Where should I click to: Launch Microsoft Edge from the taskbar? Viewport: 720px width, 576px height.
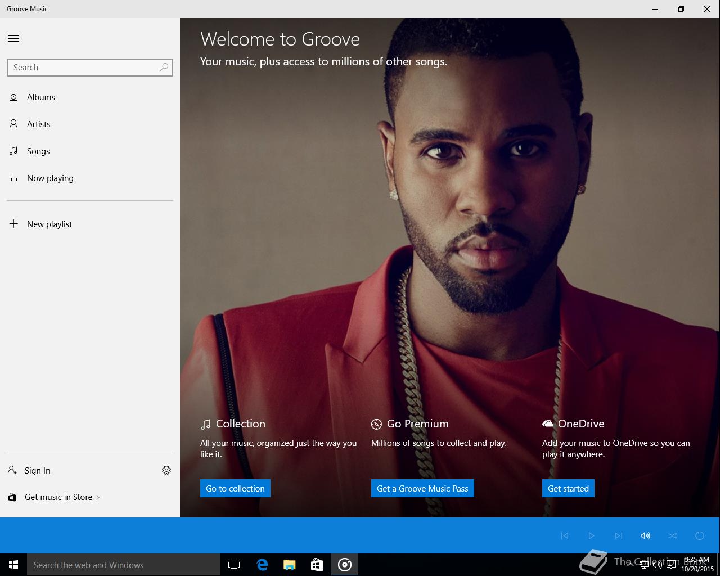262,565
